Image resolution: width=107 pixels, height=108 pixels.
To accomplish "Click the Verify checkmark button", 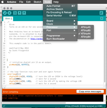I will pyautogui.click(x=5, y=13).
